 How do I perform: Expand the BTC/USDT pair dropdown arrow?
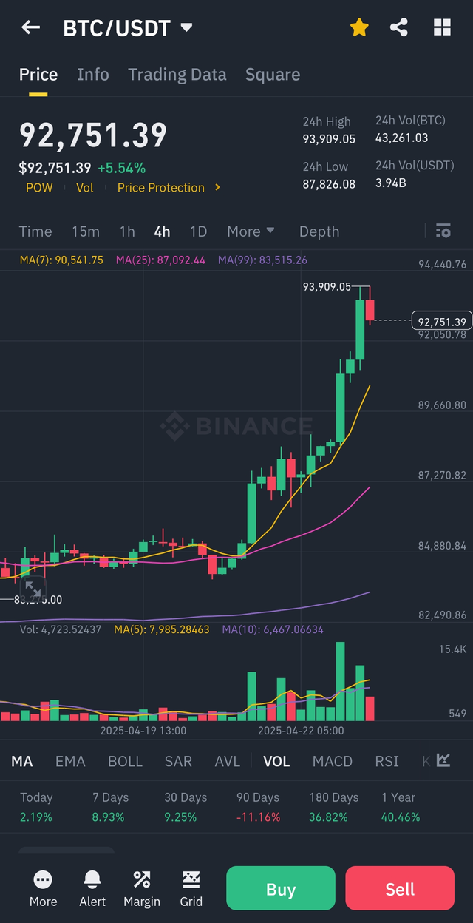(x=187, y=28)
